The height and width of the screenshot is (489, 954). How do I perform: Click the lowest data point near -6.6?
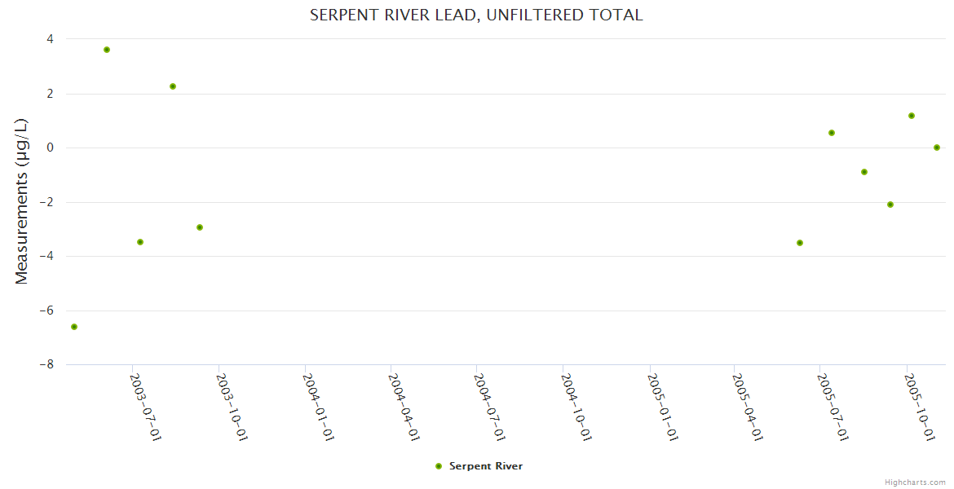74,327
